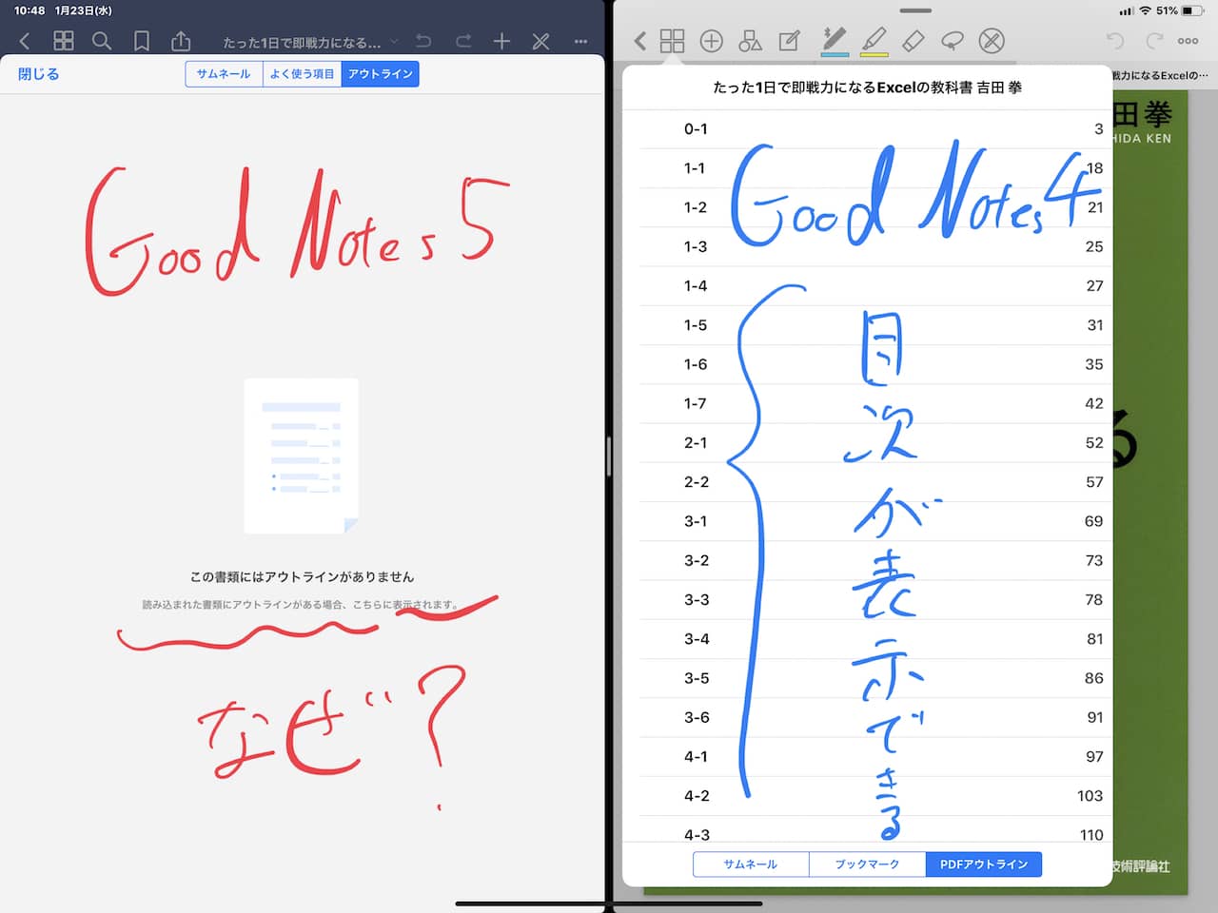Tap the Wi-Fi icon in status bar
The width and height of the screenshot is (1218, 913).
pyautogui.click(x=1145, y=10)
